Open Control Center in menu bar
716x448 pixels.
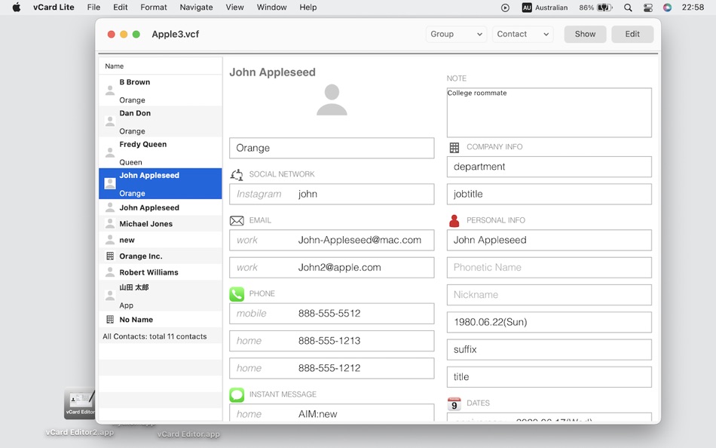pos(648,8)
